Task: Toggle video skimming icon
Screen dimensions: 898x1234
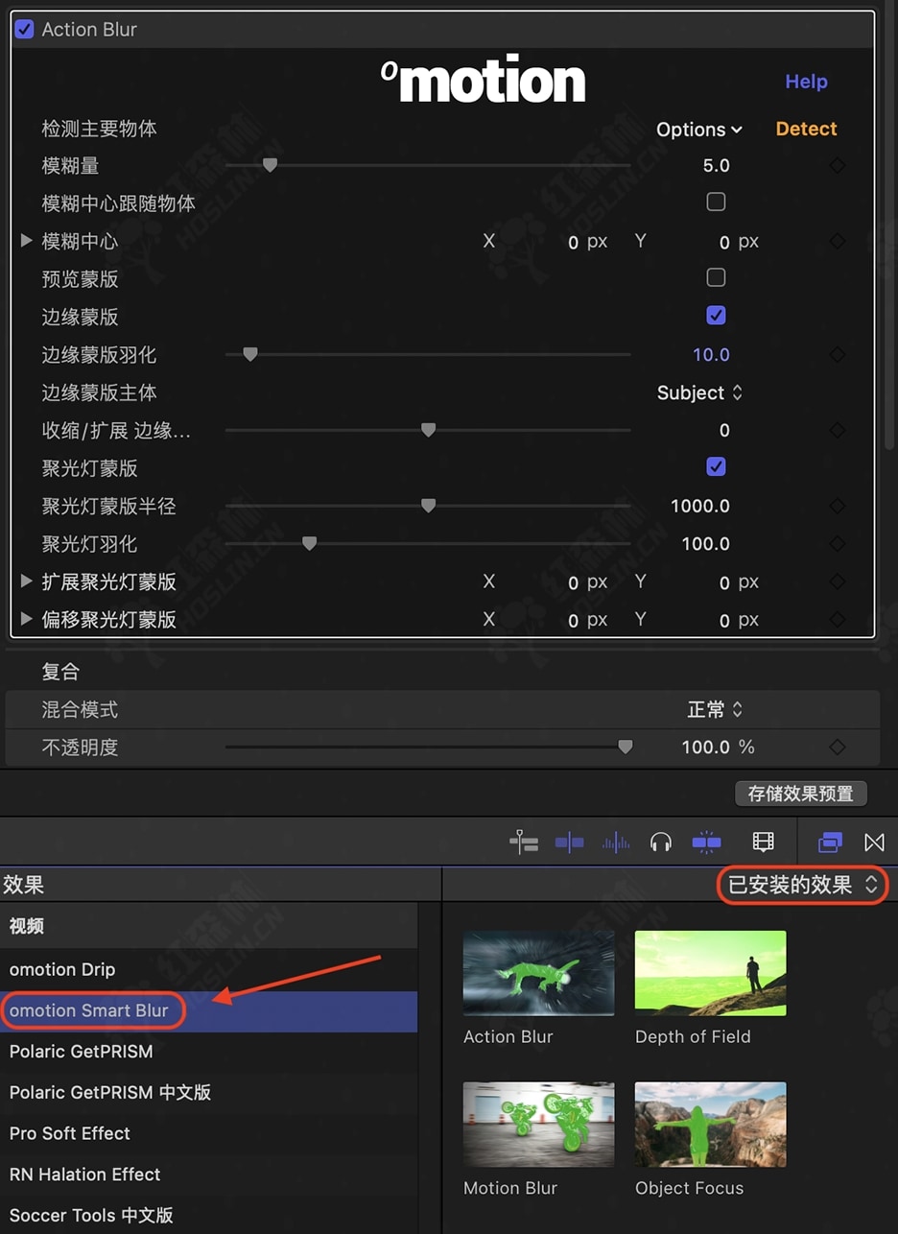Action: pos(569,842)
